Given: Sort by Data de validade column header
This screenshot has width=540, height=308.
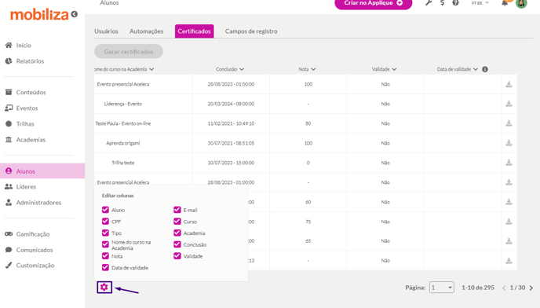Looking at the screenshot, I should pos(458,69).
